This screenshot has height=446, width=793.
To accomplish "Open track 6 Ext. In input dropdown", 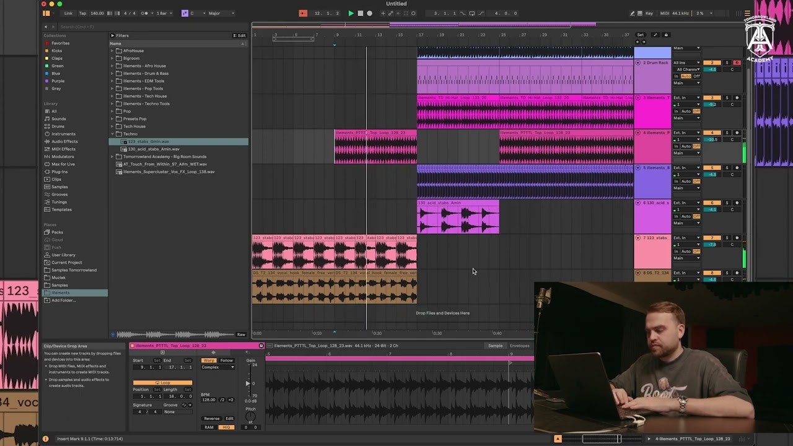I will pyautogui.click(x=687, y=203).
